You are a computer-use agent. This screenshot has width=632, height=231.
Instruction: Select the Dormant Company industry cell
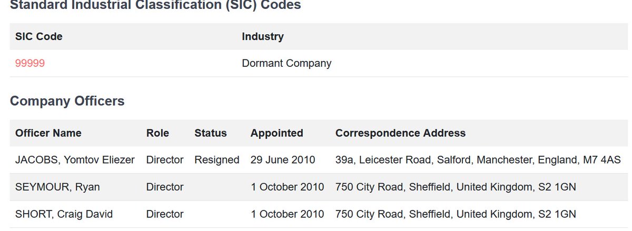click(x=287, y=64)
